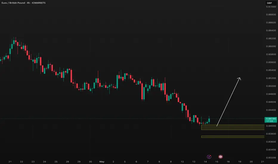The width and height of the screenshot is (278, 164).
Task: Click the 0.83200 price axis label
Action: click(x=271, y=158)
